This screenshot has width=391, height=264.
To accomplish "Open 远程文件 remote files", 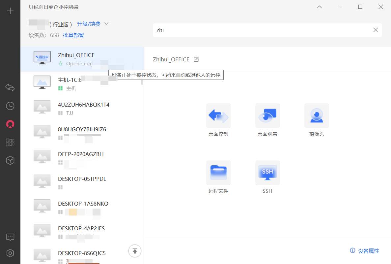I will coord(218,172).
